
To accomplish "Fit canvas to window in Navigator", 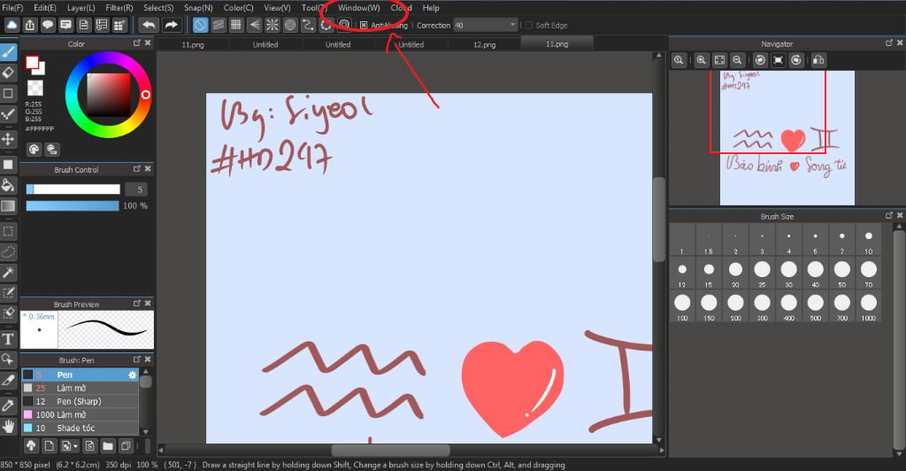I will click(719, 60).
